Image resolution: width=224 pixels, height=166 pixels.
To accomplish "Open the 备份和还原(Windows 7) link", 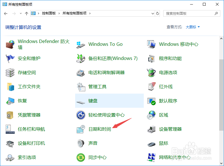I will [113, 58].
